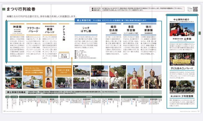
Task: Open the orange shachi float photo
Action: pos(99,71)
